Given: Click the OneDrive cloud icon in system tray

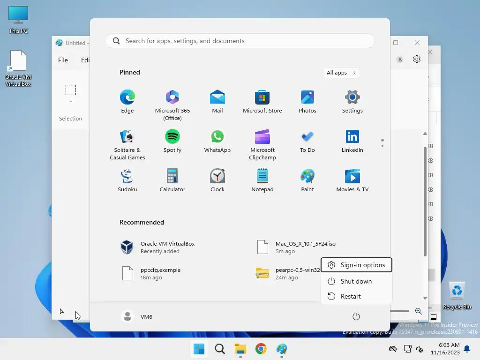Looking at the screenshot, I should coord(393,349).
